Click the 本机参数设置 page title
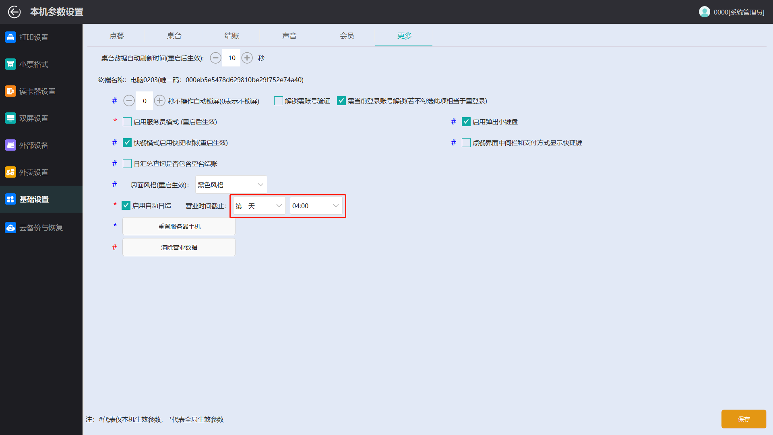 pyautogui.click(x=57, y=12)
